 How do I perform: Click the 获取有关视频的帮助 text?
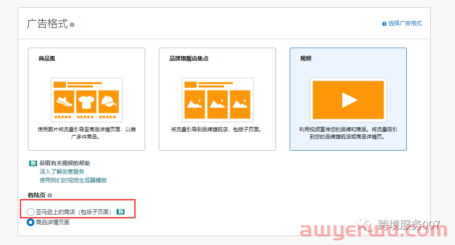65,163
